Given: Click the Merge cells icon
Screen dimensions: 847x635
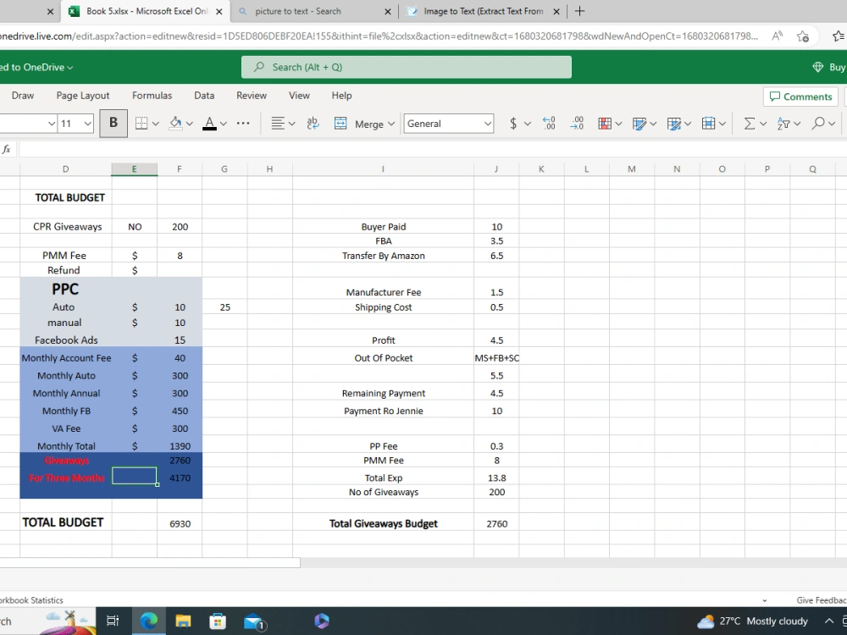Looking at the screenshot, I should click(340, 124).
